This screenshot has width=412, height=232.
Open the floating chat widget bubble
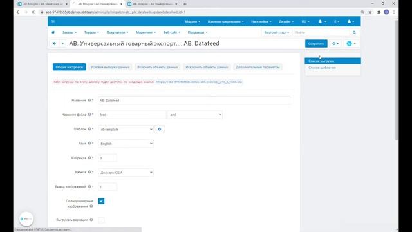click(26, 219)
